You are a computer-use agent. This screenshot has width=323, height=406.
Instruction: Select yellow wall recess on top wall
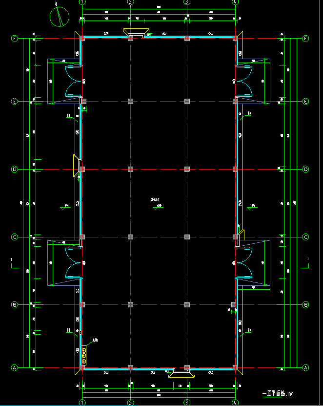click(x=136, y=33)
